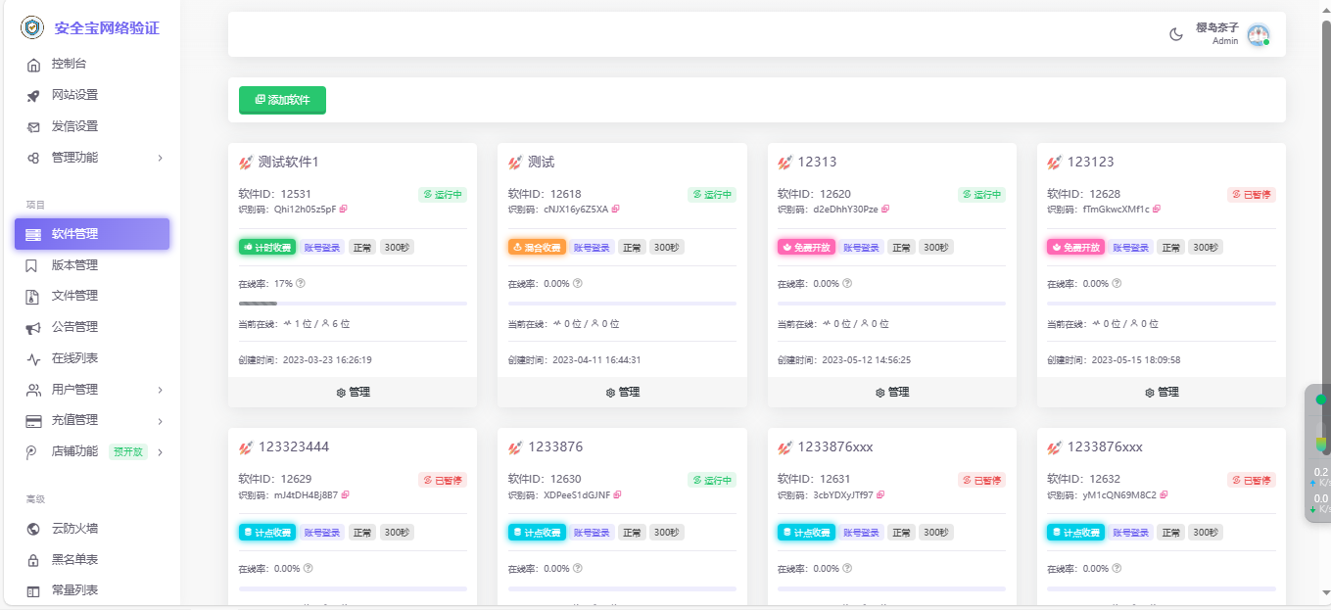This screenshot has width=1331, height=610.
Task: Click 运行中 status badge on 12313 card
Action: coord(982,195)
